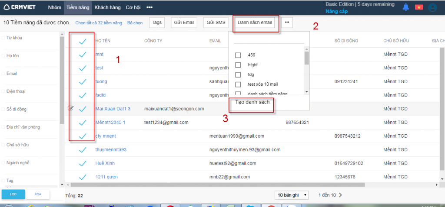The height and width of the screenshot is (207, 445).
Task: Open the Vietnamese flag language selector
Action: coord(419,7)
